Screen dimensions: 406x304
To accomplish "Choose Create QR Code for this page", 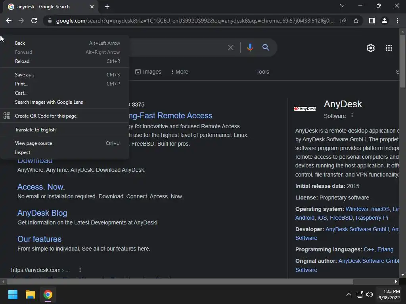I will 65,116.
